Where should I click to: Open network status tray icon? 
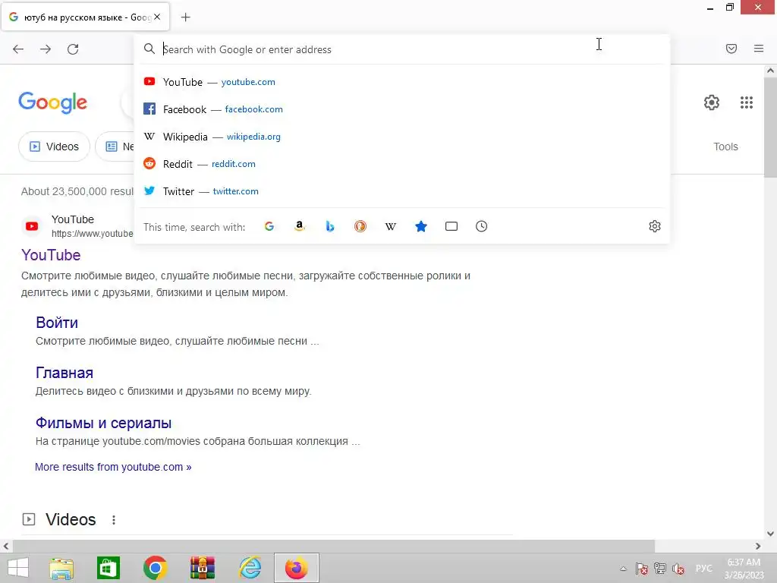(660, 569)
